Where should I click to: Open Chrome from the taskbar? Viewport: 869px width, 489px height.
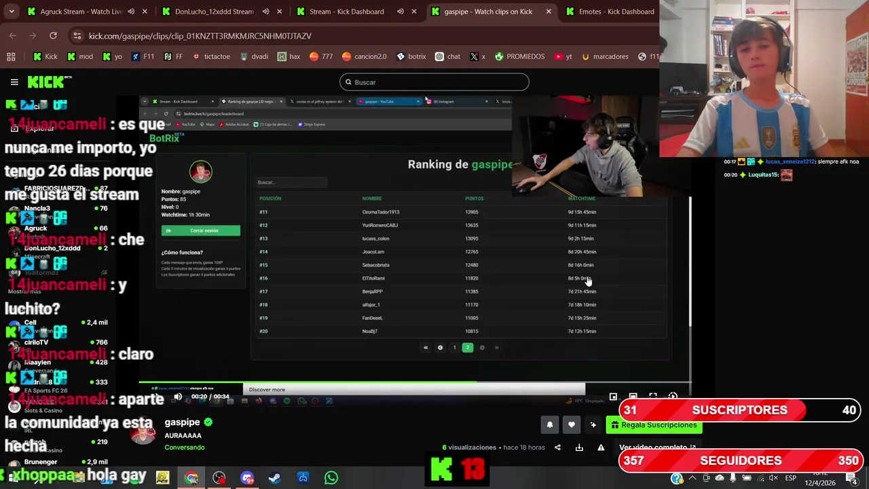coord(191,478)
